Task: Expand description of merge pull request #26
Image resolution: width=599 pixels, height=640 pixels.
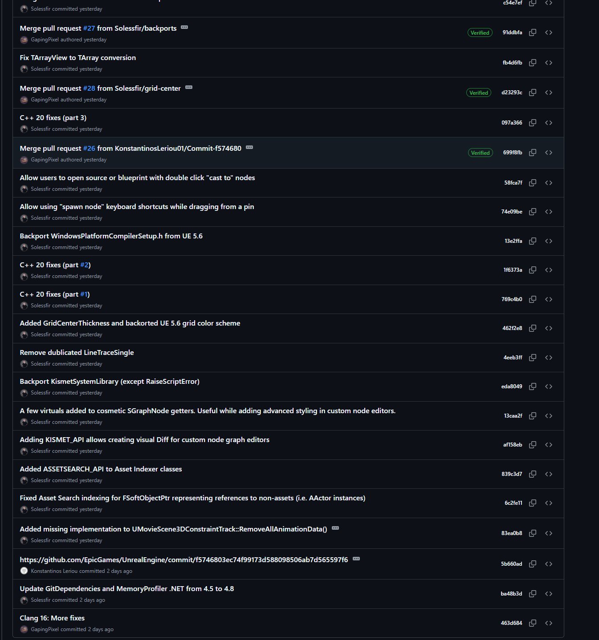Action: 249,148
